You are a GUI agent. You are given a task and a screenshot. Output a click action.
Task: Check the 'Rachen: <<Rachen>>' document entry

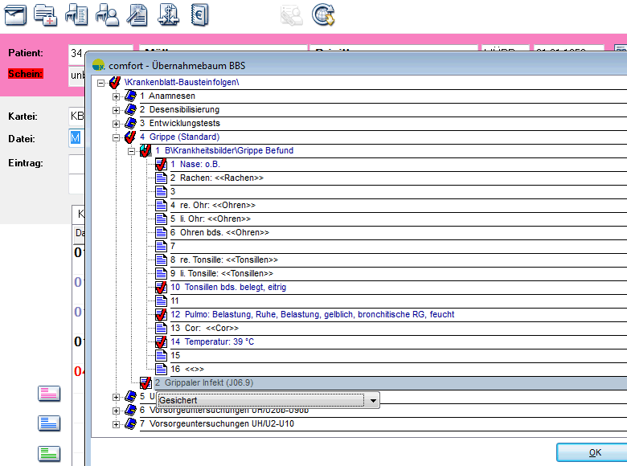pyautogui.click(x=160, y=178)
